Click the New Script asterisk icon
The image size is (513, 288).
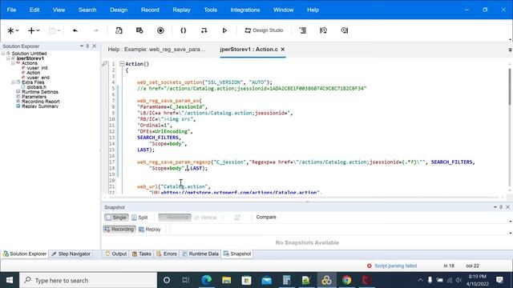[x=10, y=30]
